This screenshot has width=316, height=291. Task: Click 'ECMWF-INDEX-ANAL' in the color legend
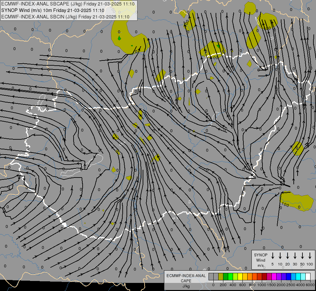186,276
